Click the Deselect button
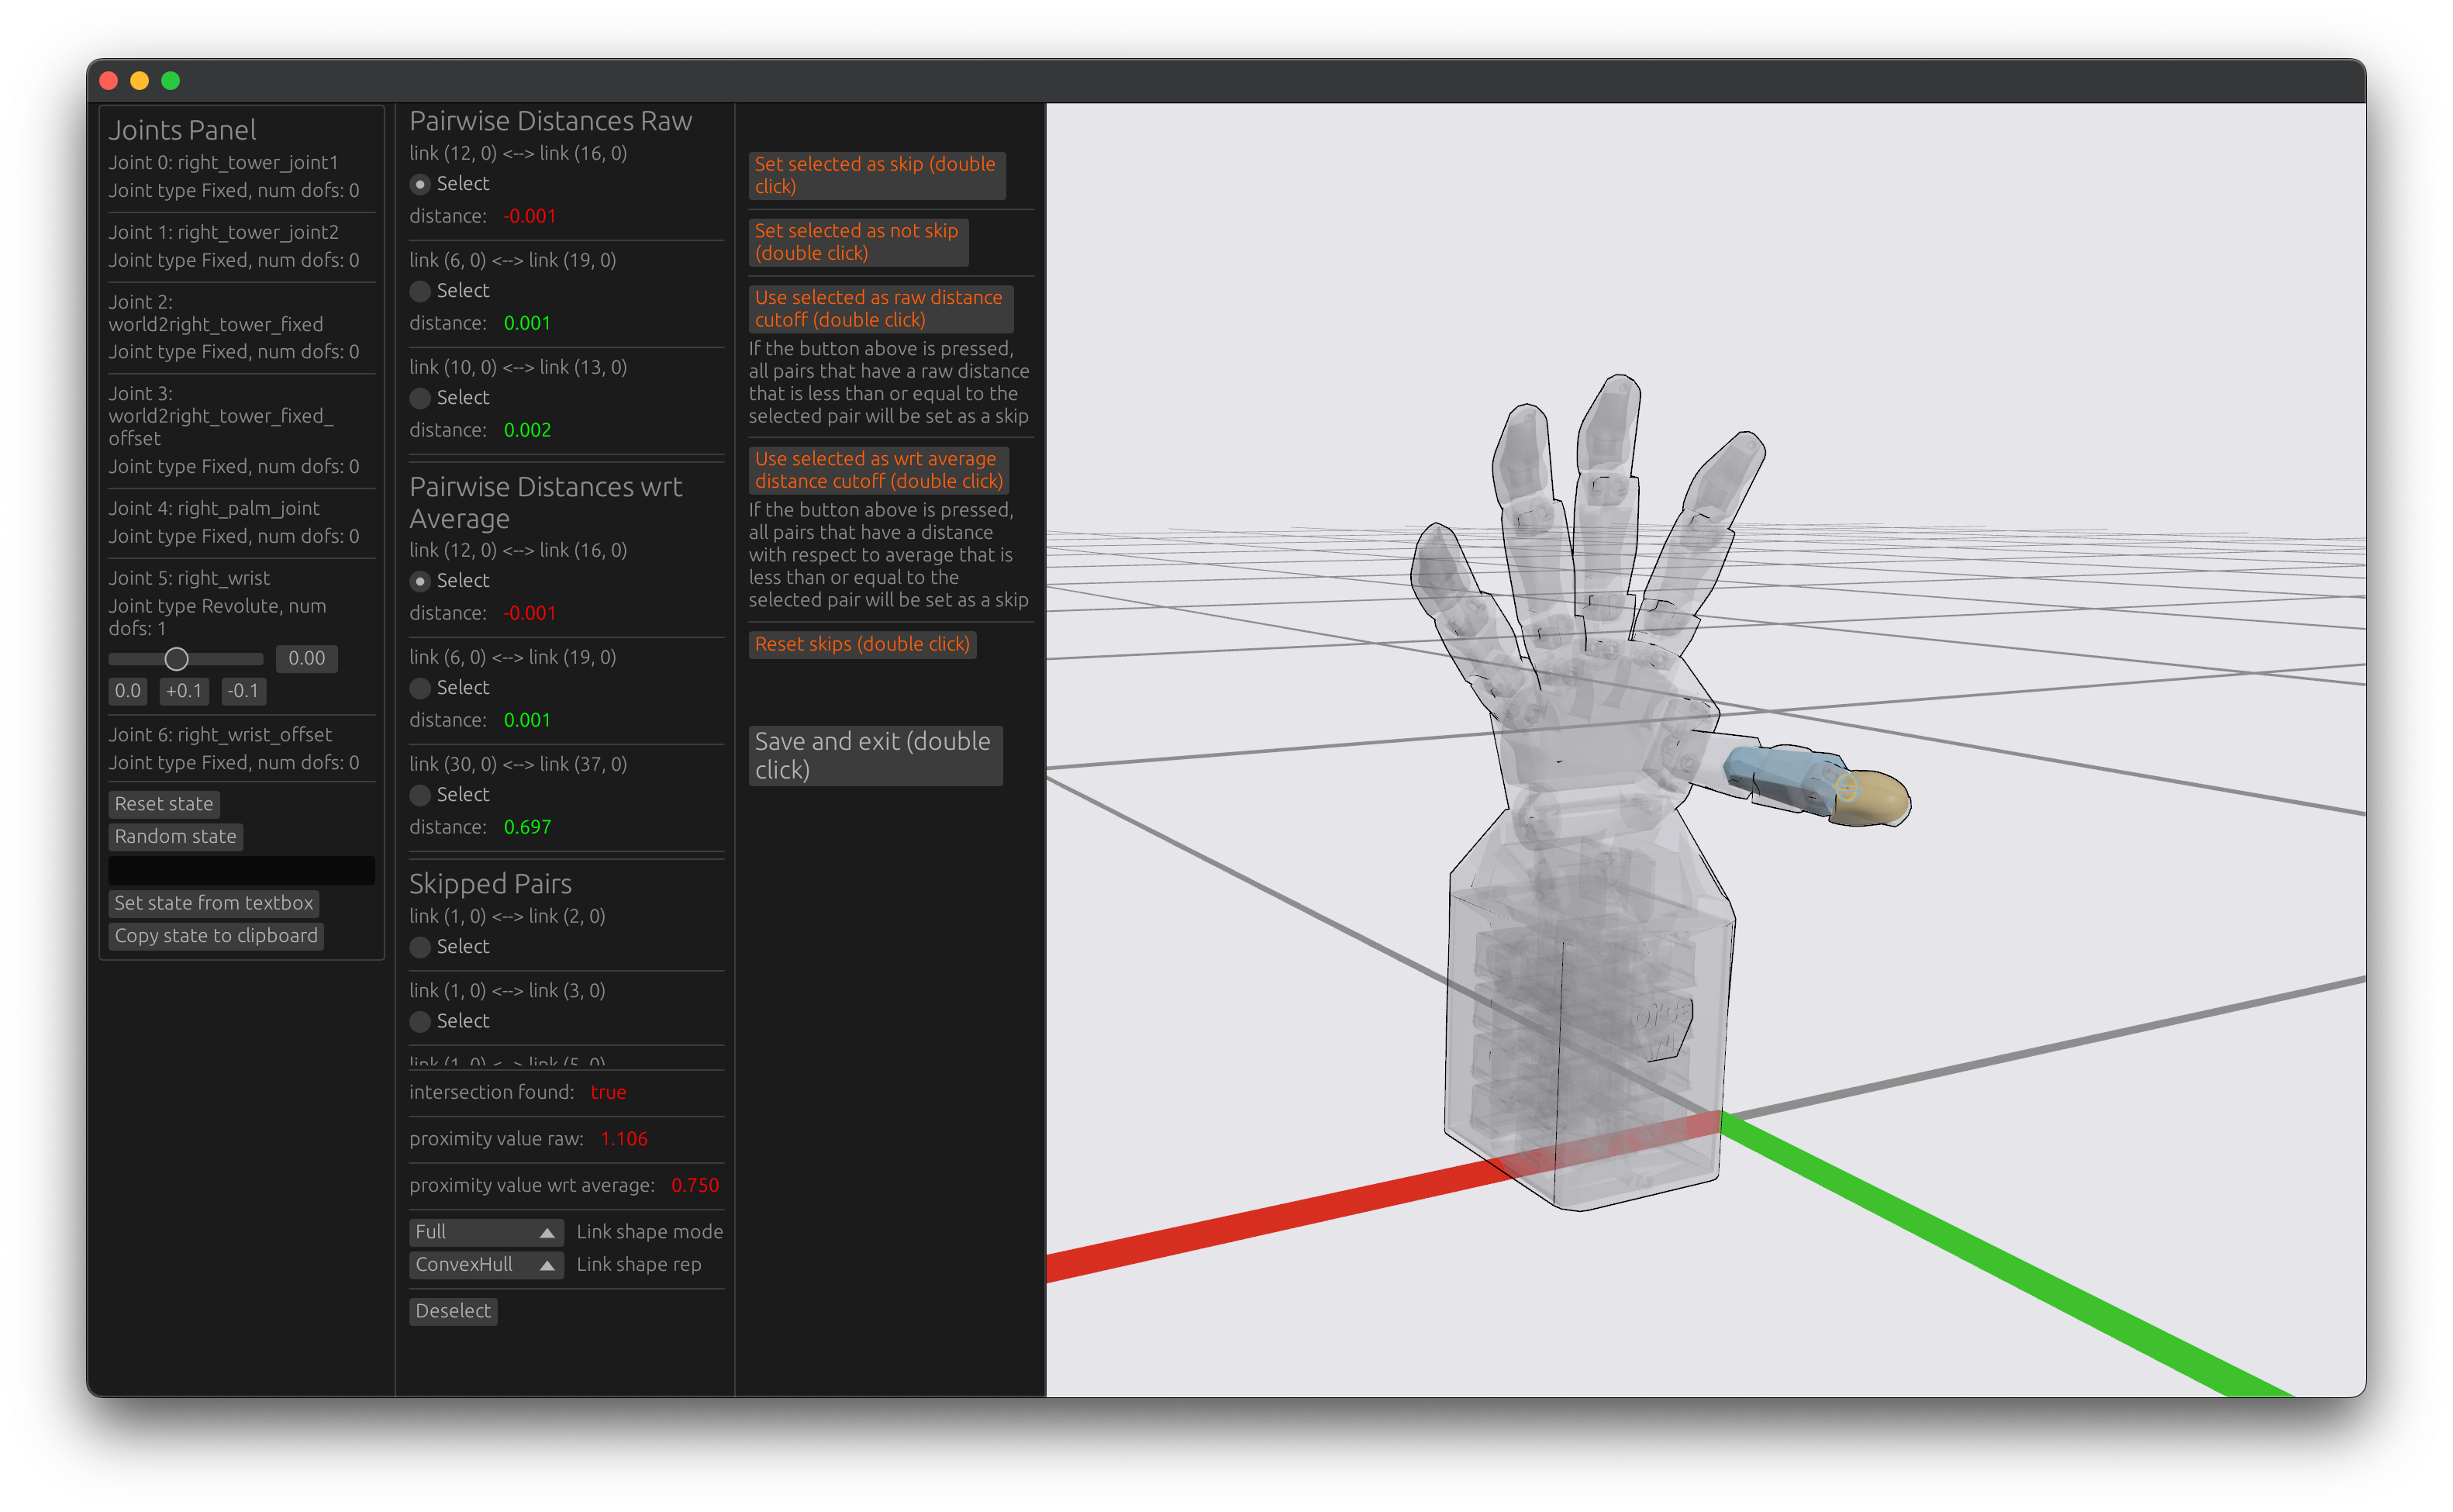The height and width of the screenshot is (1512, 2453). [453, 1311]
